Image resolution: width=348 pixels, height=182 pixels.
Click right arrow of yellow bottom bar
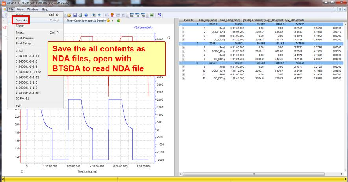345,179
